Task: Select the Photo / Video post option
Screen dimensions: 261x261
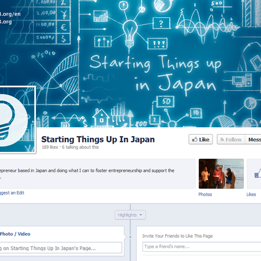Action: [15, 234]
